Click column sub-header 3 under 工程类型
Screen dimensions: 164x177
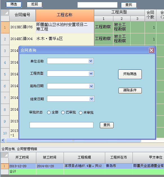pos(138,19)
